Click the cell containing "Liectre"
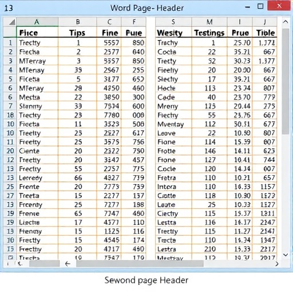Image resolution: width=293 pixels, height=293 pixels. [37, 223]
